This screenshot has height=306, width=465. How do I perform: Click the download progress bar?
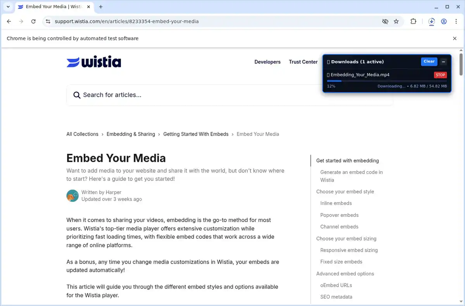click(x=387, y=81)
